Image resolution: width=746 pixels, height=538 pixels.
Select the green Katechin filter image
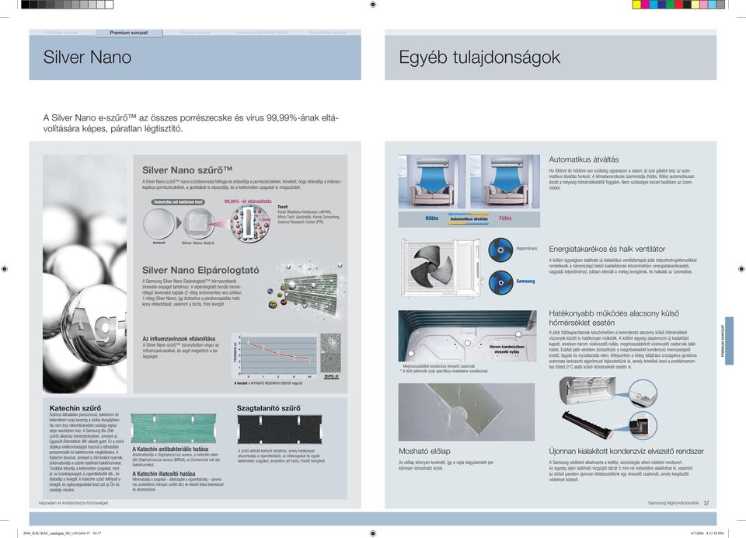tap(174, 428)
